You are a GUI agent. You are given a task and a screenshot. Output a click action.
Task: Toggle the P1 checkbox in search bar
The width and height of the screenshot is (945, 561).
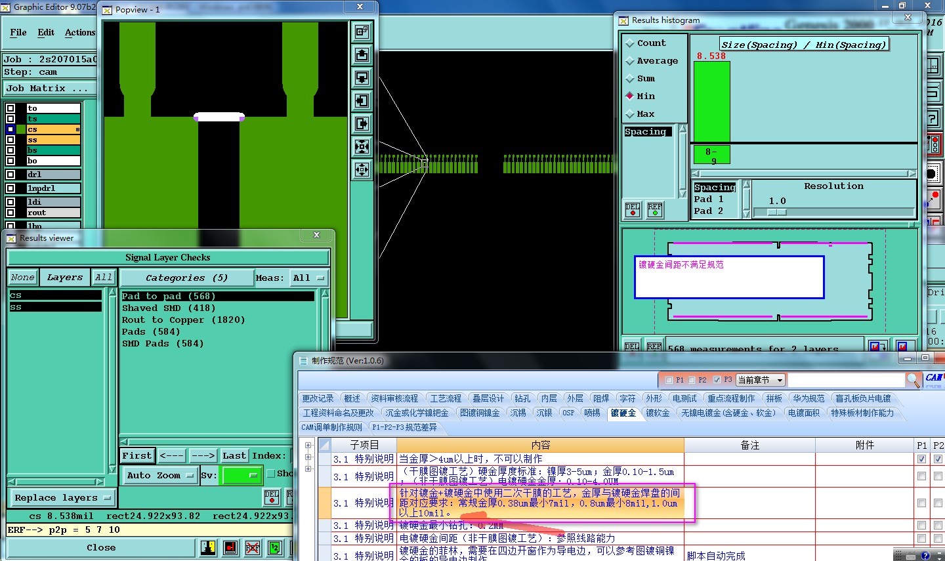669,380
